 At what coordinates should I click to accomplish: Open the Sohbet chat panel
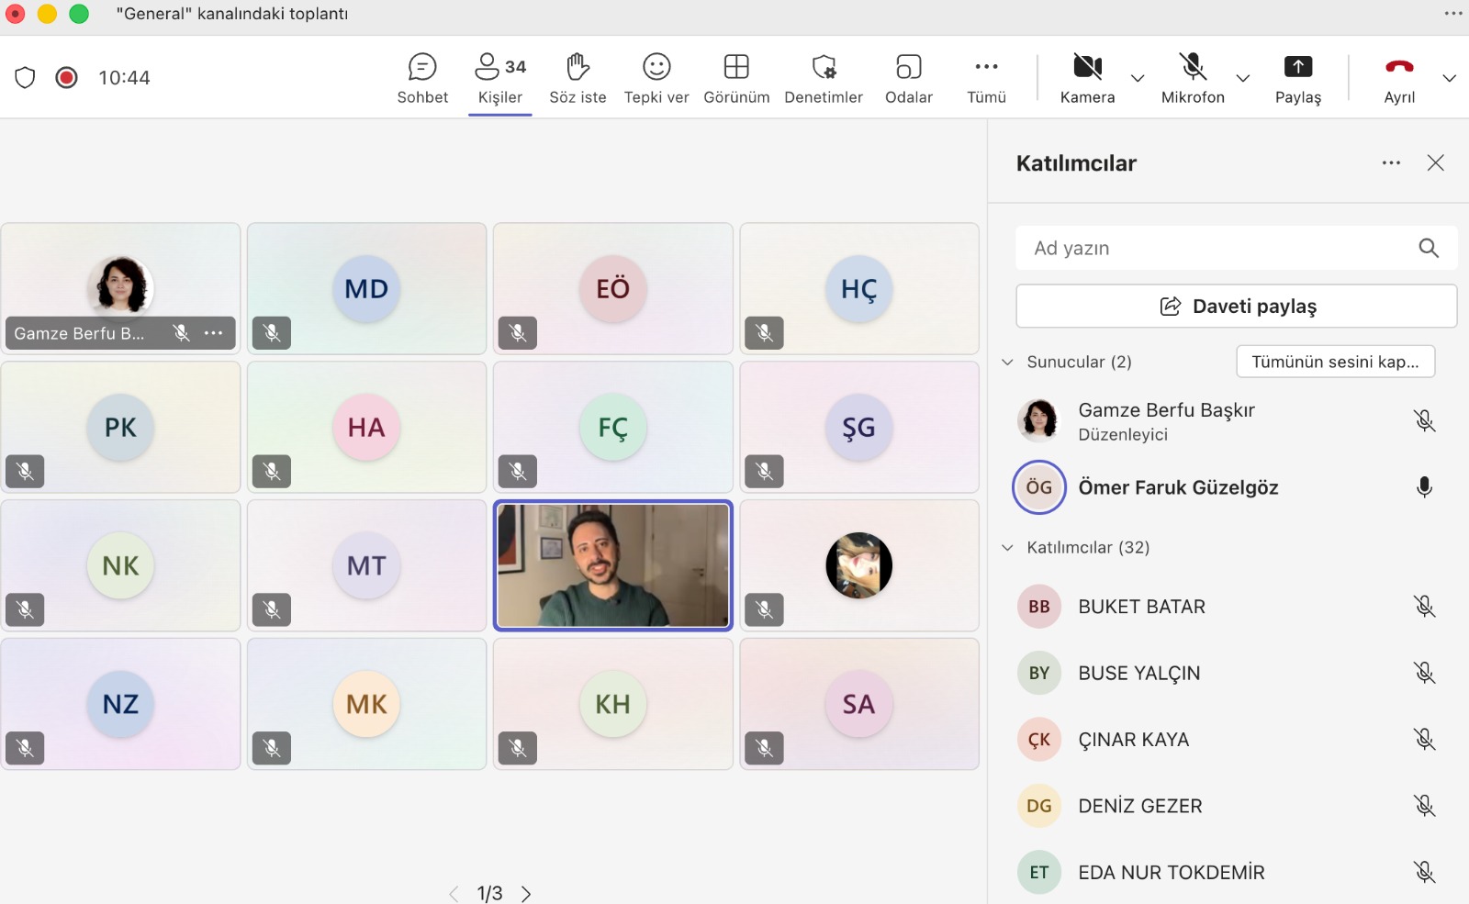pos(422,78)
